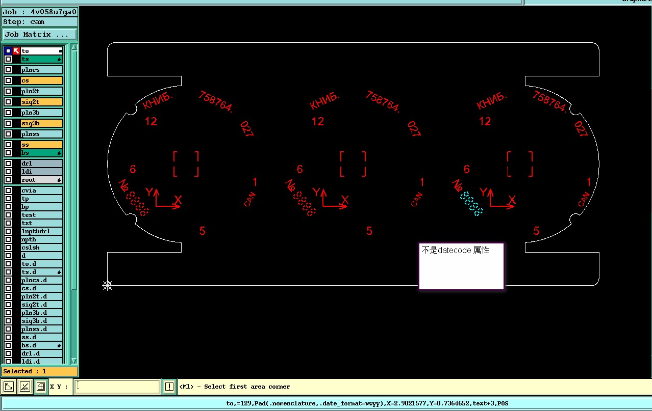Select the plncs.d layer name
The width and height of the screenshot is (652, 411).
click(x=42, y=280)
